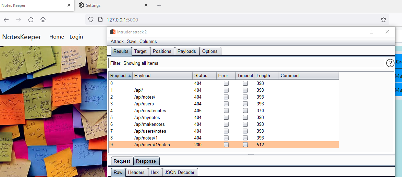This screenshot has width=402, height=177.
Task: Open the Response sub-tab
Action: (146, 161)
